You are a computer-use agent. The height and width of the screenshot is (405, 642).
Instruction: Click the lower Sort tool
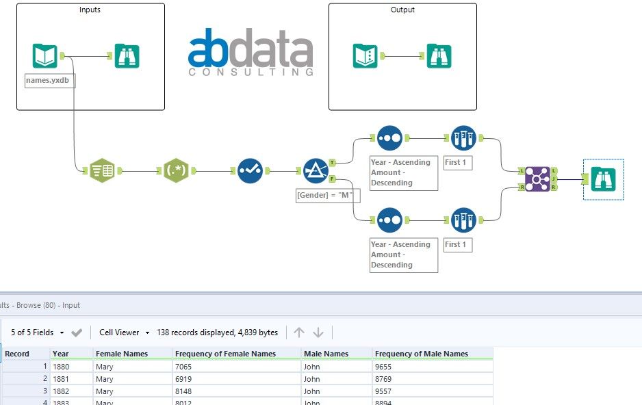click(x=389, y=220)
